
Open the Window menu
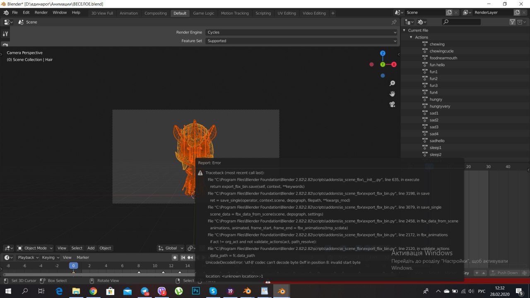coord(60,13)
